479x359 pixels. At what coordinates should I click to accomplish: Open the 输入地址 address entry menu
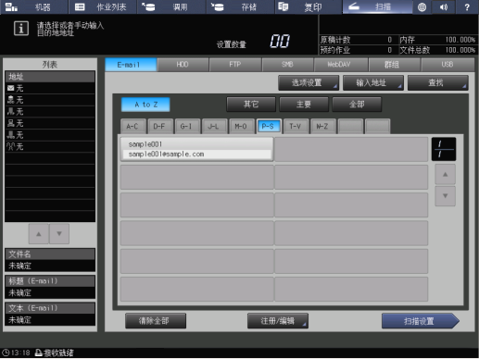tap(373, 82)
